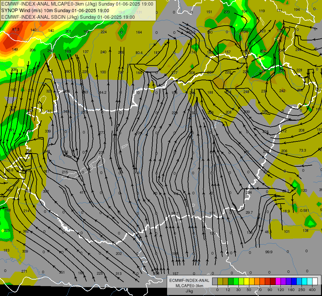
Task: Click the map value 417
Action: pyautogui.click(x=83, y=192)
